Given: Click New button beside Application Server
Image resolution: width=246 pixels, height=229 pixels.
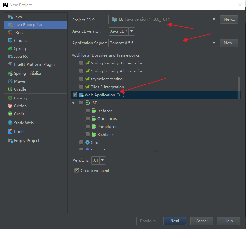Looking at the screenshot, I should click(x=229, y=43).
